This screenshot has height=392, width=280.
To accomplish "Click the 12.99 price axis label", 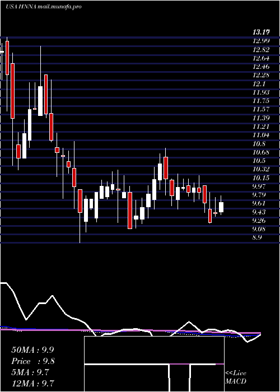I will [x=261, y=41].
